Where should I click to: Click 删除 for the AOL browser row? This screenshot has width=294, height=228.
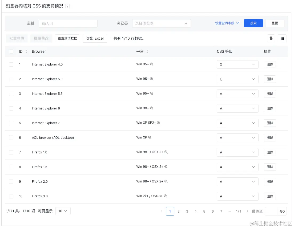click(x=270, y=137)
